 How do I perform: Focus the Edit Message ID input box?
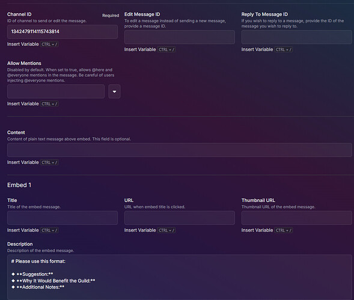tap(180, 37)
